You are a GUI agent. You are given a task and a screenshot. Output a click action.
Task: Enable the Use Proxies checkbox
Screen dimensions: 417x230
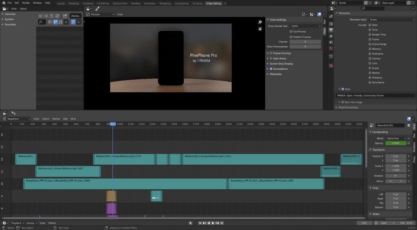291,31
